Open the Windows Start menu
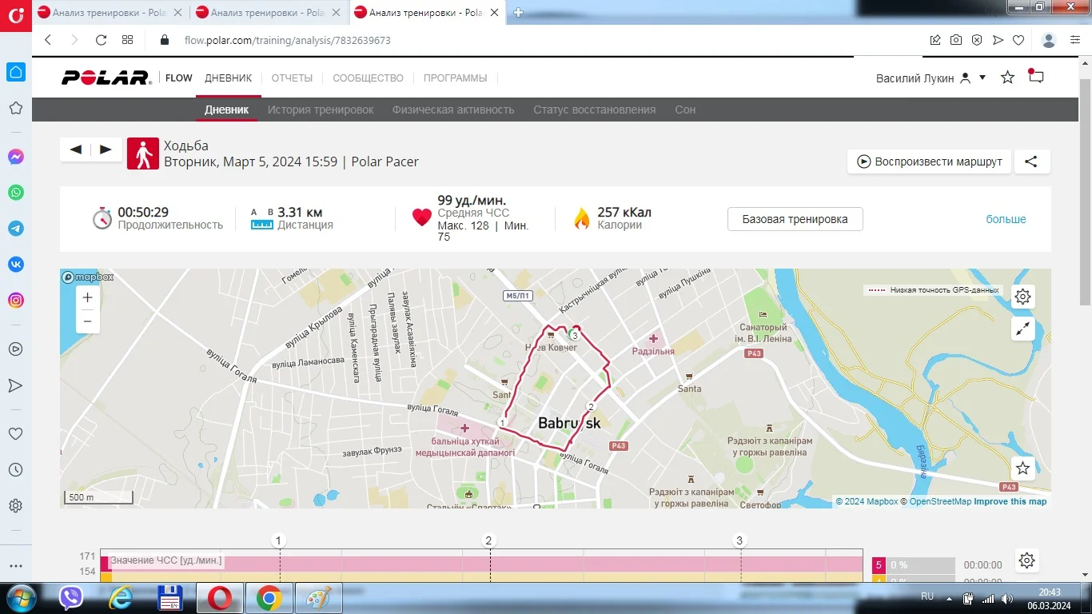The height and width of the screenshot is (614, 1092). [x=20, y=598]
